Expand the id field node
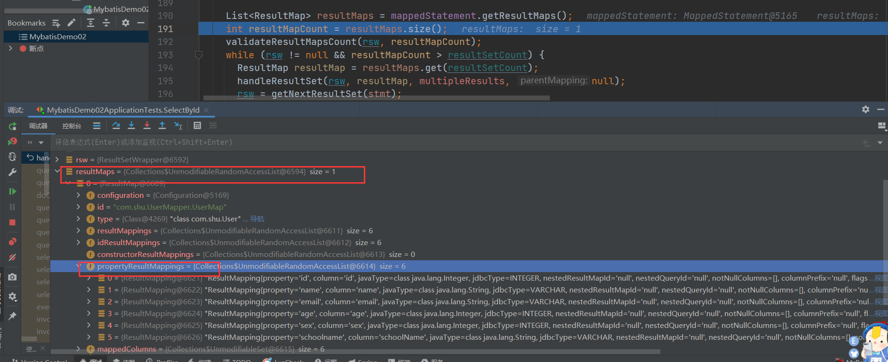The width and height of the screenshot is (888, 362). click(78, 207)
